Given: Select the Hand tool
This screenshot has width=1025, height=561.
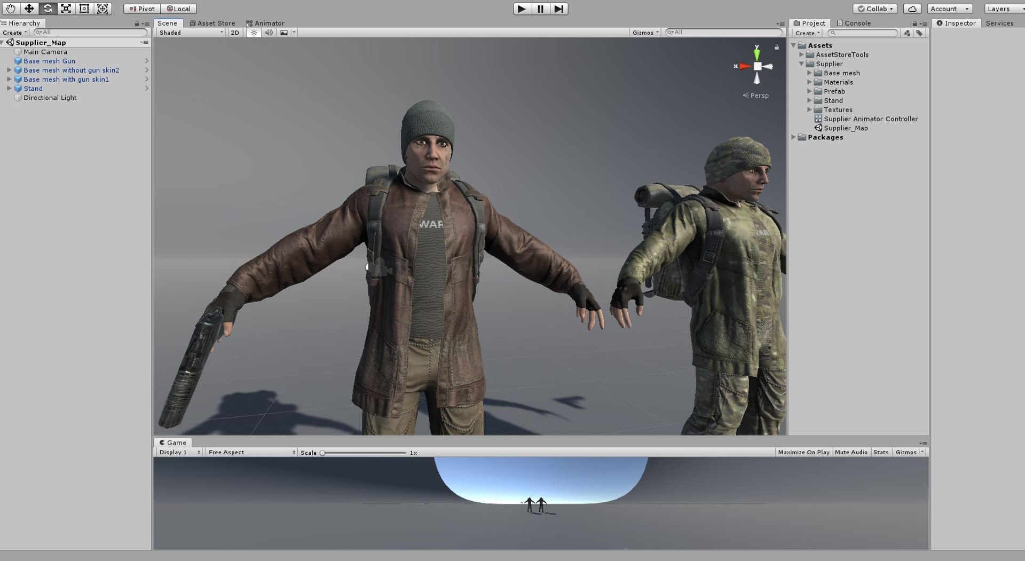Looking at the screenshot, I should (11, 9).
